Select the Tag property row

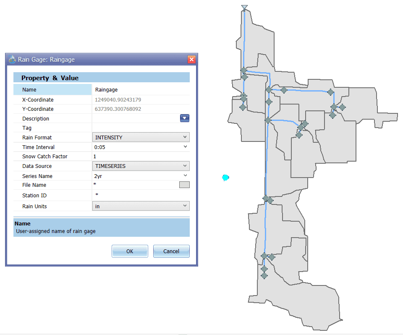point(52,128)
